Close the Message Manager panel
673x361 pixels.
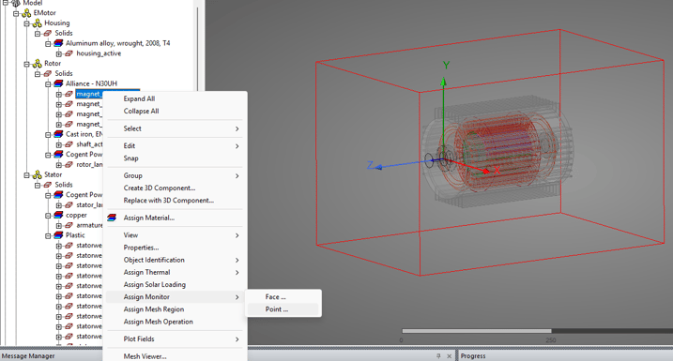449,356
